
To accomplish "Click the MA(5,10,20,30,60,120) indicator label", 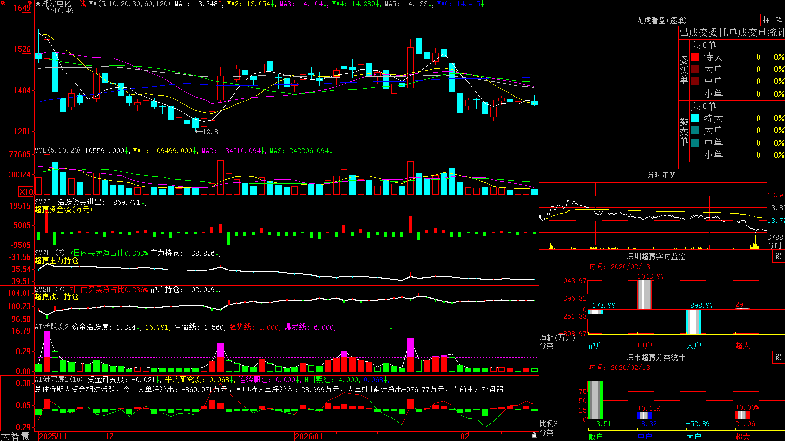I will click(130, 4).
